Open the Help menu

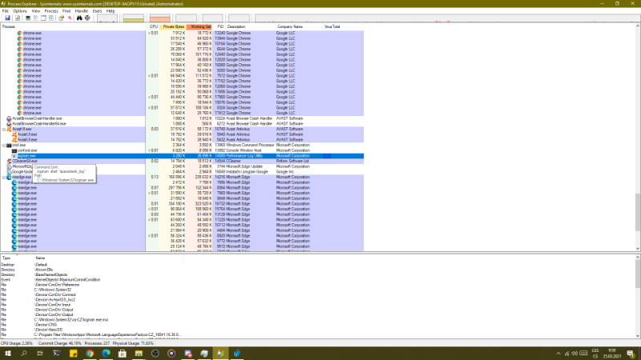(111, 11)
